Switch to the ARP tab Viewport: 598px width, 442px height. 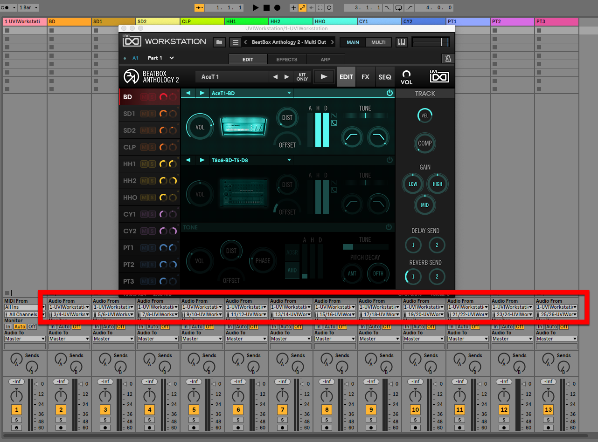[x=326, y=59]
